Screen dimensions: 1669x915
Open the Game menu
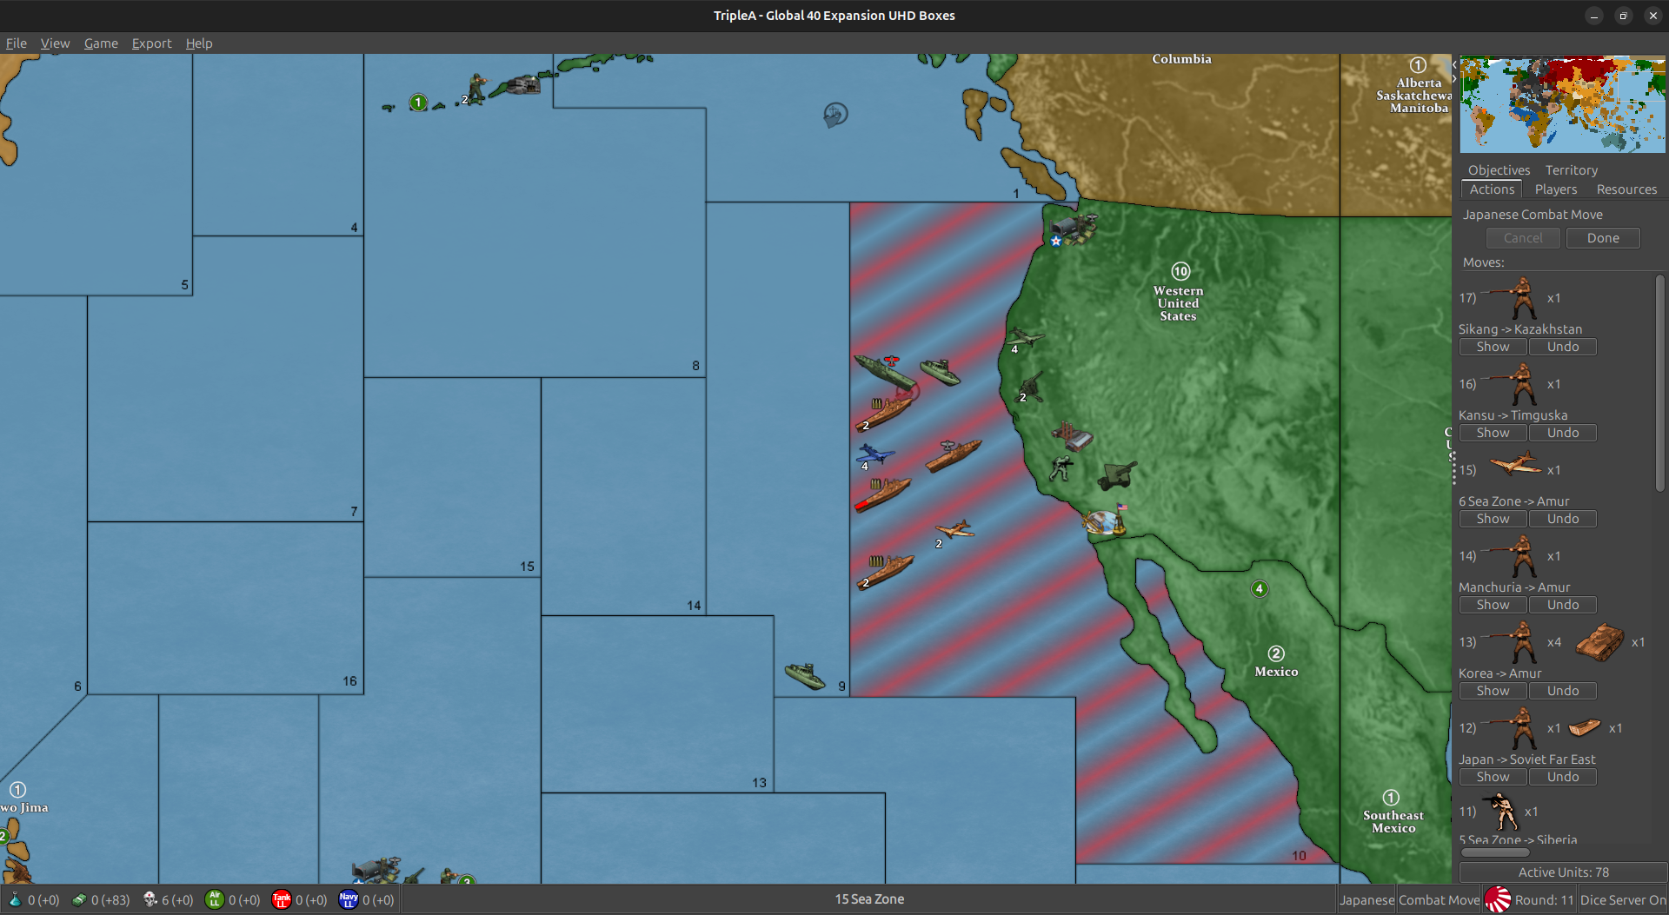pyautogui.click(x=101, y=43)
